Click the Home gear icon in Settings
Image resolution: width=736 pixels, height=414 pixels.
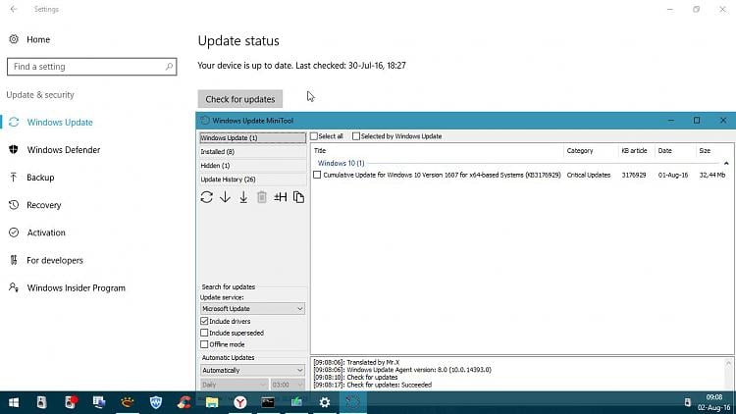pyautogui.click(x=14, y=39)
